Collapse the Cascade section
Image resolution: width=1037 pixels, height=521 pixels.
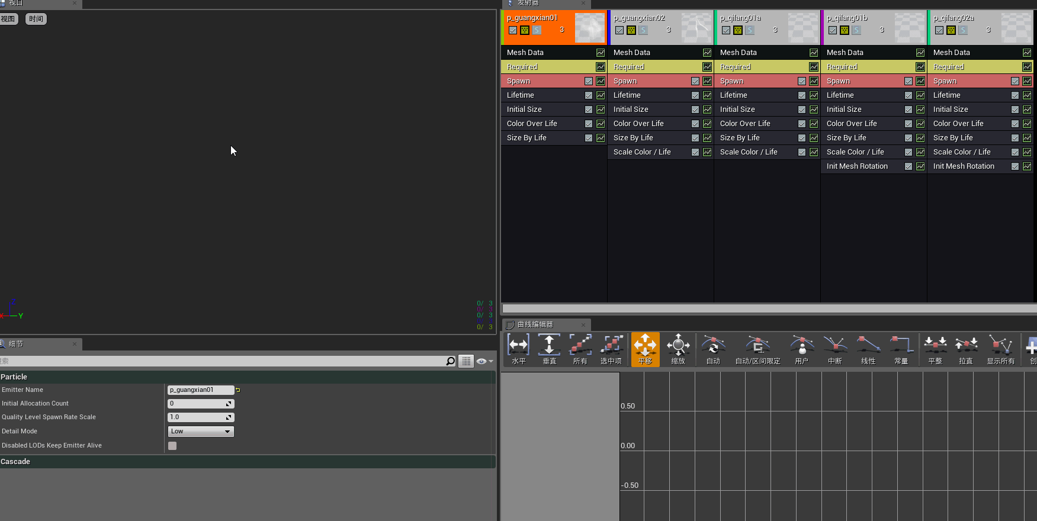(x=248, y=461)
